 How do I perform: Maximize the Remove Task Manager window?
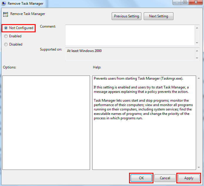point(185,2)
